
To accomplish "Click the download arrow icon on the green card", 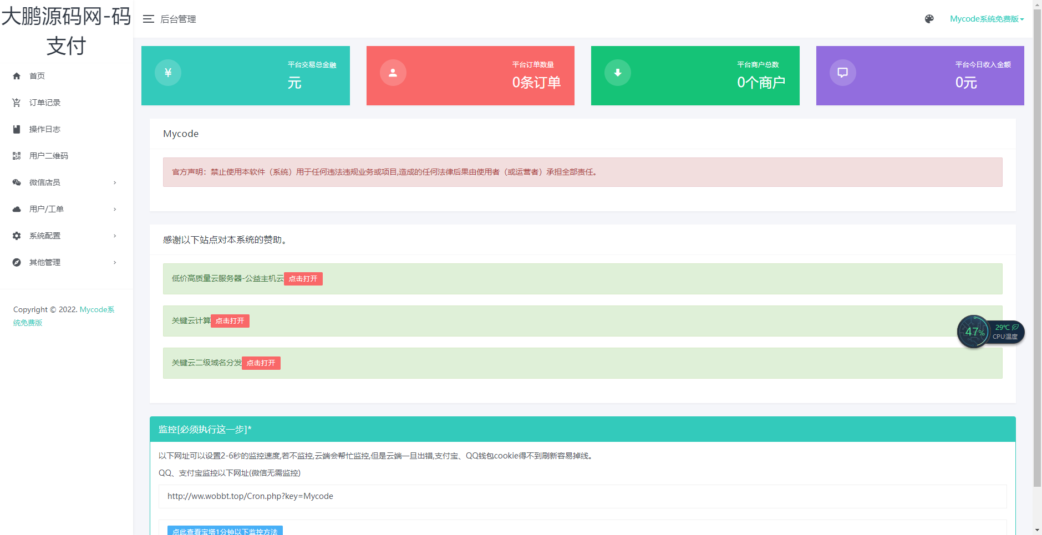I will 617,73.
